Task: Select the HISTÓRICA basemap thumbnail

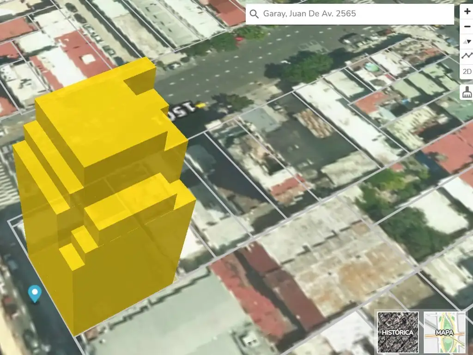Action: point(398,332)
